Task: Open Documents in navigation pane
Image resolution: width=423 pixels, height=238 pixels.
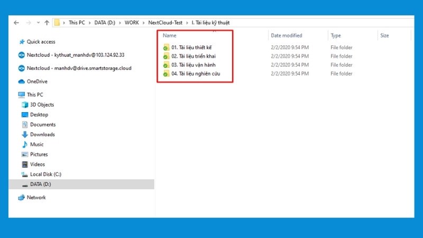Action: (43, 125)
